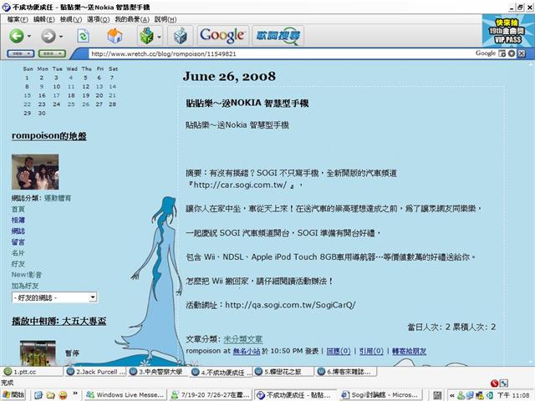The width and height of the screenshot is (535, 401).
Task: Open the Windows Live Messenger taskbar button
Action: pyautogui.click(x=125, y=395)
